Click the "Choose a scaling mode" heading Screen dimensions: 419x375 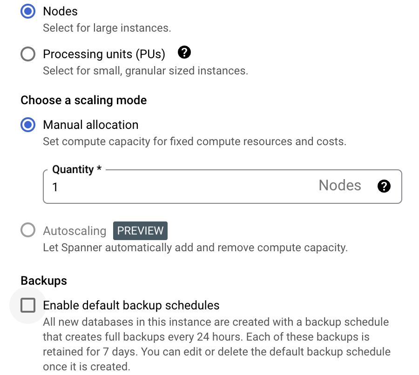point(84,100)
